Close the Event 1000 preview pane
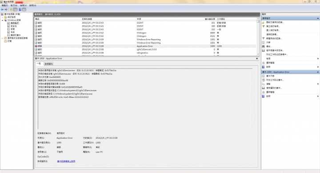Viewport: 320px width, 173px height. (x=257, y=59)
